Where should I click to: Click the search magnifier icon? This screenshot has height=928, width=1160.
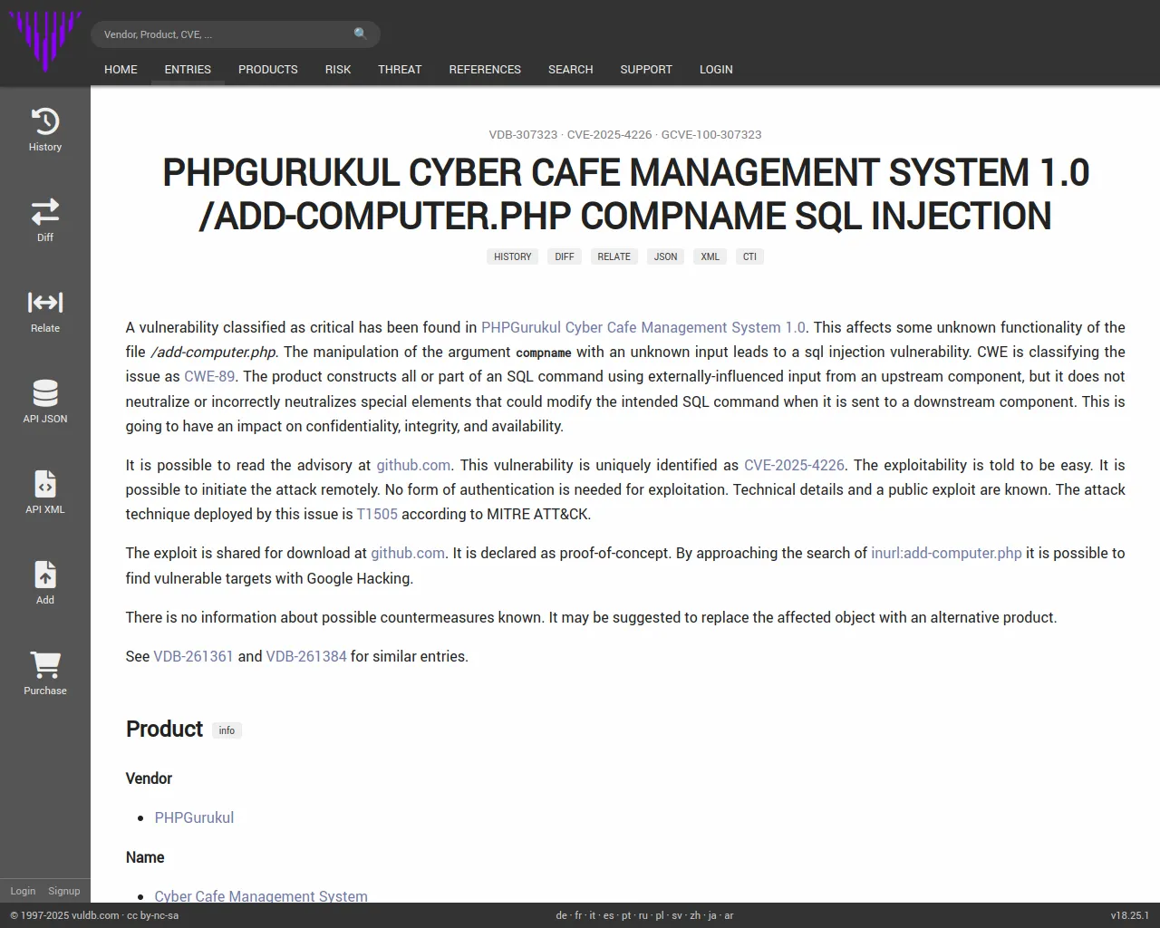361,34
